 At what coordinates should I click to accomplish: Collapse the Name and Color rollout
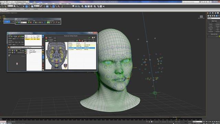[x=214, y=34]
